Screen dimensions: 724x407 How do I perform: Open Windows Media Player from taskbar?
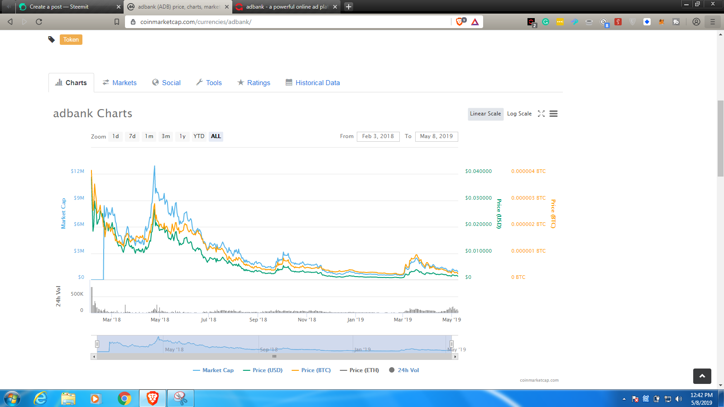pyautogui.click(x=96, y=398)
